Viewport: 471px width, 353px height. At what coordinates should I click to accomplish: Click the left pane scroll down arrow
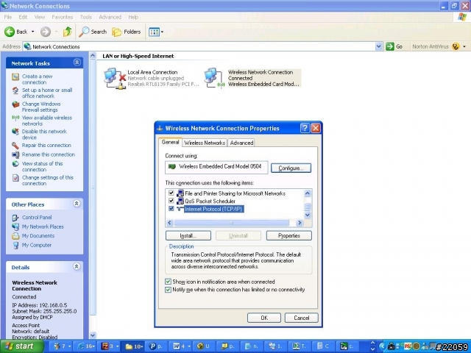coord(93,335)
